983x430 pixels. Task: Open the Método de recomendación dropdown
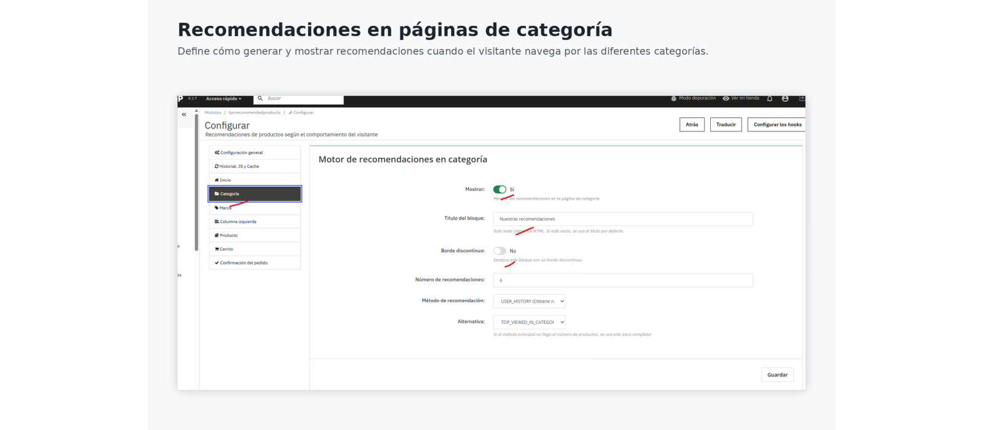(x=530, y=301)
